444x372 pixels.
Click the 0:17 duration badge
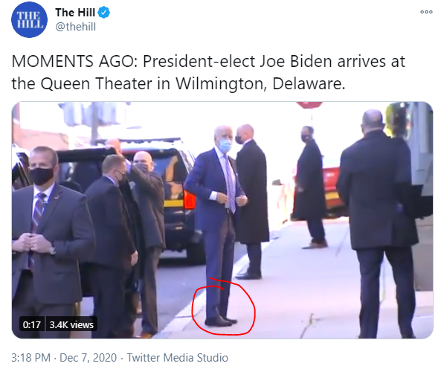[32, 324]
